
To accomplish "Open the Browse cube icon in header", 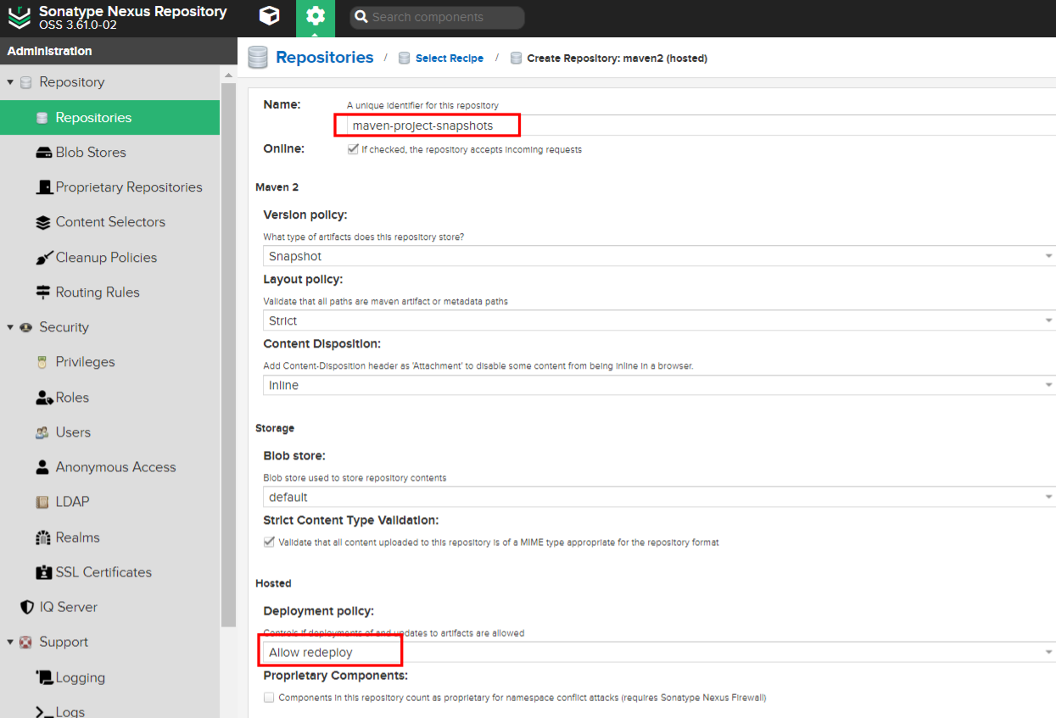I will (x=269, y=17).
